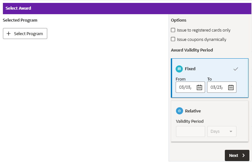
Task: Click the Options heading
Action: [179, 20]
